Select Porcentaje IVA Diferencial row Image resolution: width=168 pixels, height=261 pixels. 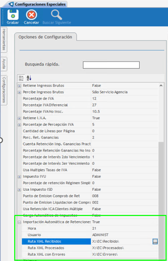90,105
